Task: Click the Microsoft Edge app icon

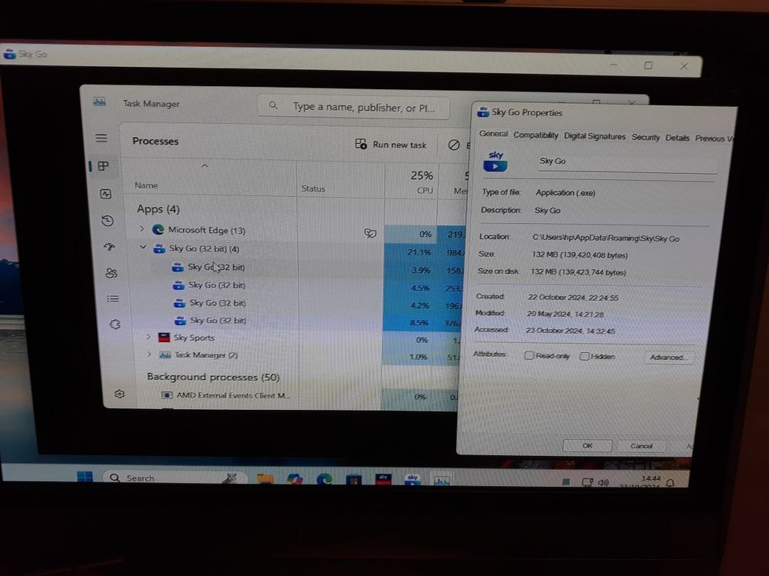Action: pos(158,229)
